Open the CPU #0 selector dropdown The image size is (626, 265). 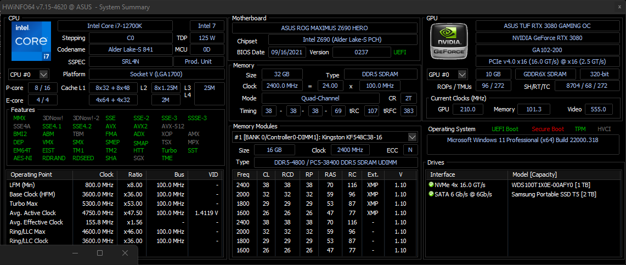click(44, 74)
